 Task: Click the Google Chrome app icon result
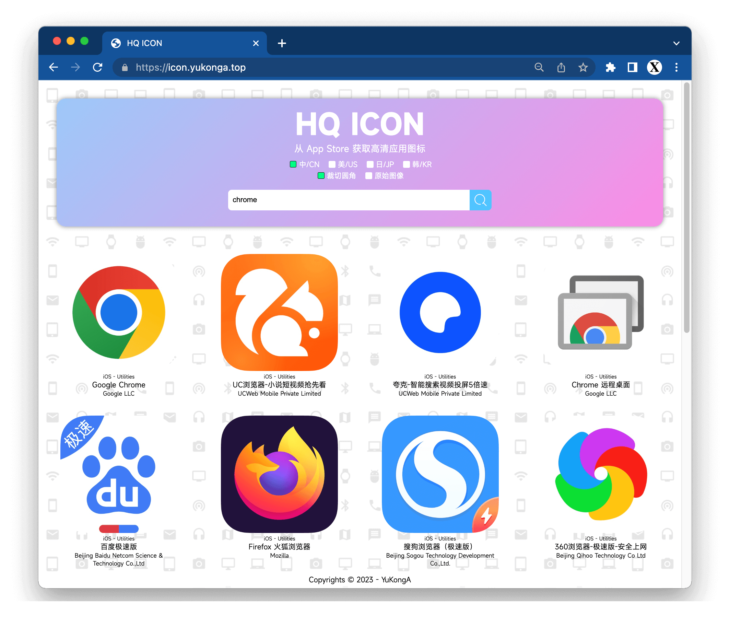(x=119, y=312)
